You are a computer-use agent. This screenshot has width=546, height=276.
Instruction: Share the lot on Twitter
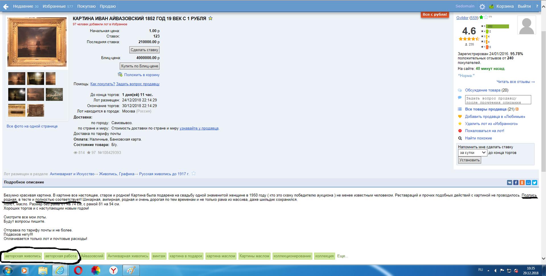[x=535, y=182]
